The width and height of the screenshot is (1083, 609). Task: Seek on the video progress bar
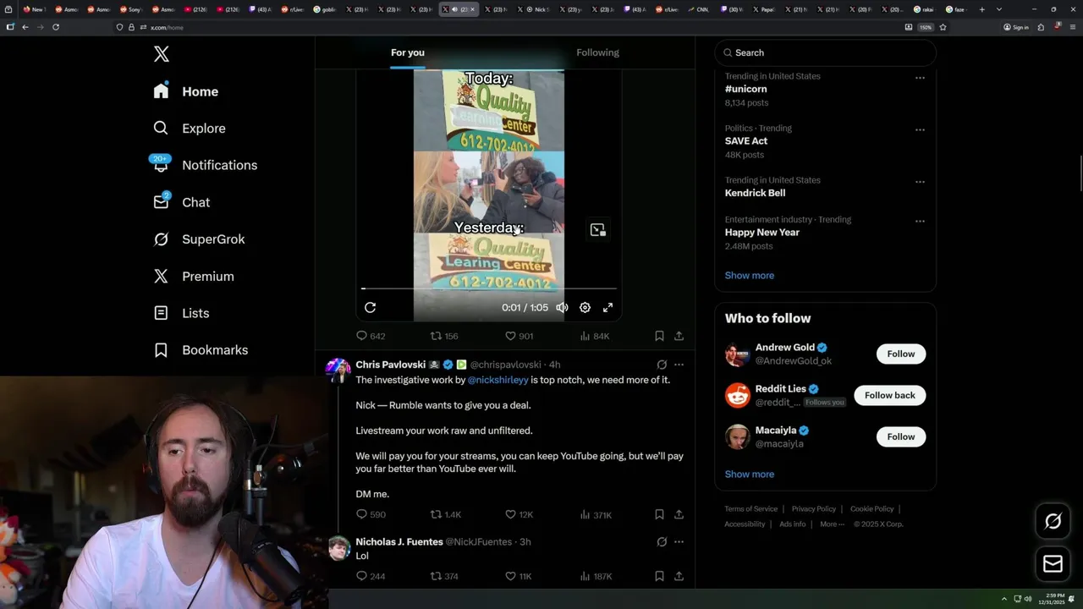489,288
